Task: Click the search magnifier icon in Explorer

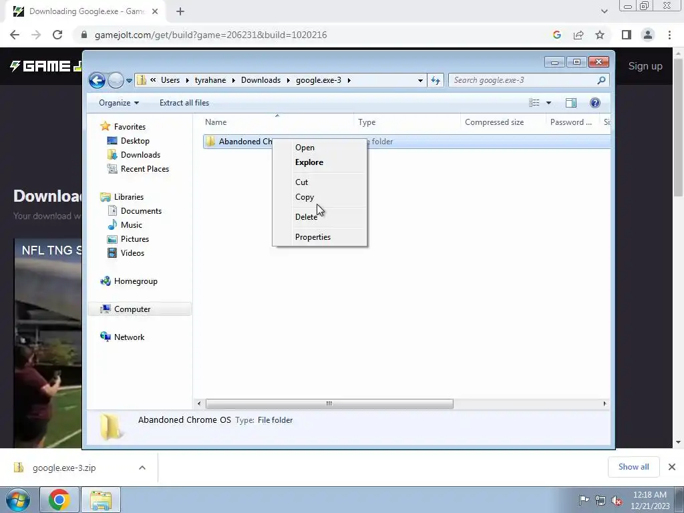Action: tap(601, 80)
